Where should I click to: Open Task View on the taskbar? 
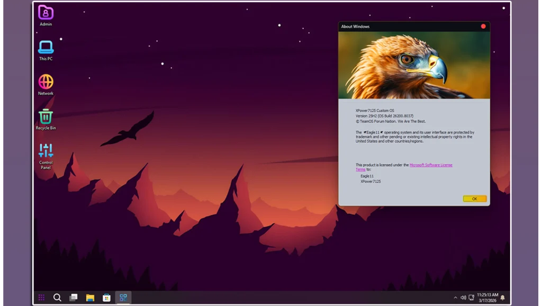[74, 298]
